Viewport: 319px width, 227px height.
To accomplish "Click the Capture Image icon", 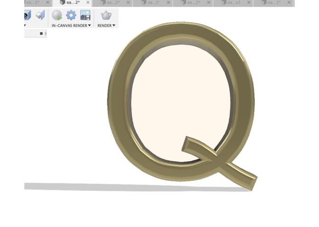I will click(85, 15).
